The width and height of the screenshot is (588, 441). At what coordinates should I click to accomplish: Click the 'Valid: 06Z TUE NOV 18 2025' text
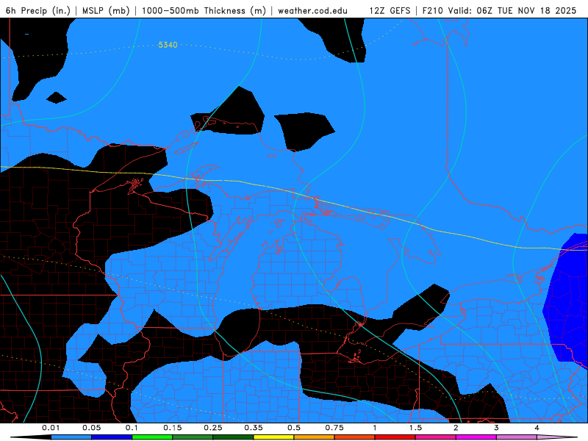tap(512, 10)
